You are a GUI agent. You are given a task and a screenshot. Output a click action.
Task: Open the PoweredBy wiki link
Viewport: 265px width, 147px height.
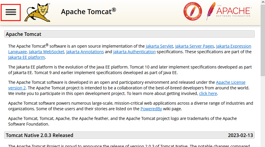151,109
